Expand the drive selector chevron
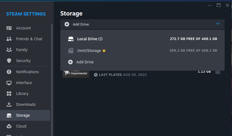Viewport: 232px width, 136px height. (x=218, y=24)
